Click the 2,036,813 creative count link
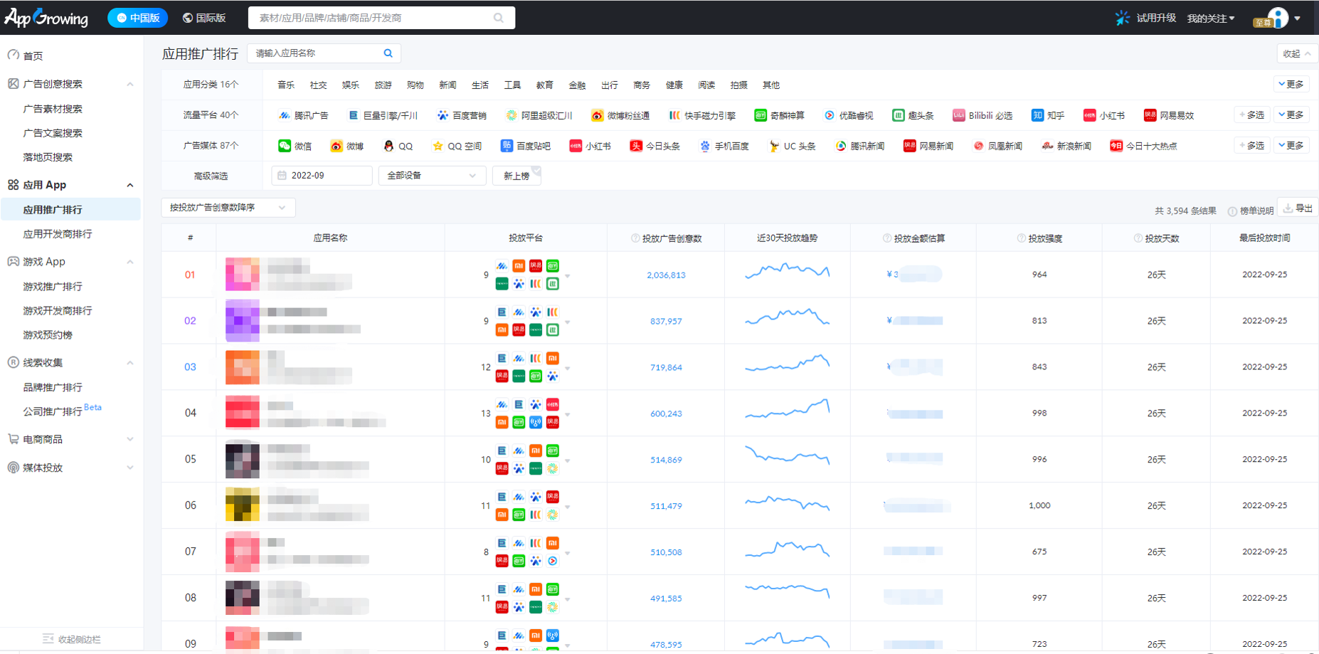 [666, 275]
